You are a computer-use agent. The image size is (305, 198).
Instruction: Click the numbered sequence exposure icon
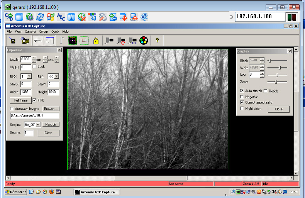coord(132,41)
